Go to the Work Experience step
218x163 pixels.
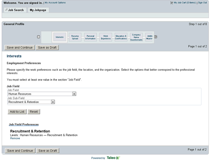(x=106, y=37)
